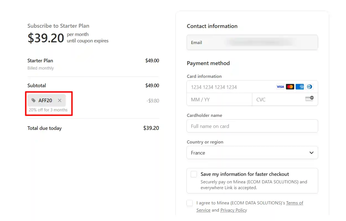Click the Card information section label
The image size is (346, 221).
coord(204,76)
